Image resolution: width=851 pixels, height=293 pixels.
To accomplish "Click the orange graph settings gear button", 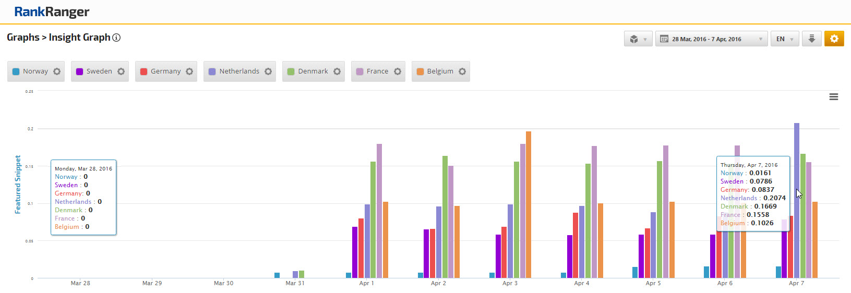I will [834, 39].
